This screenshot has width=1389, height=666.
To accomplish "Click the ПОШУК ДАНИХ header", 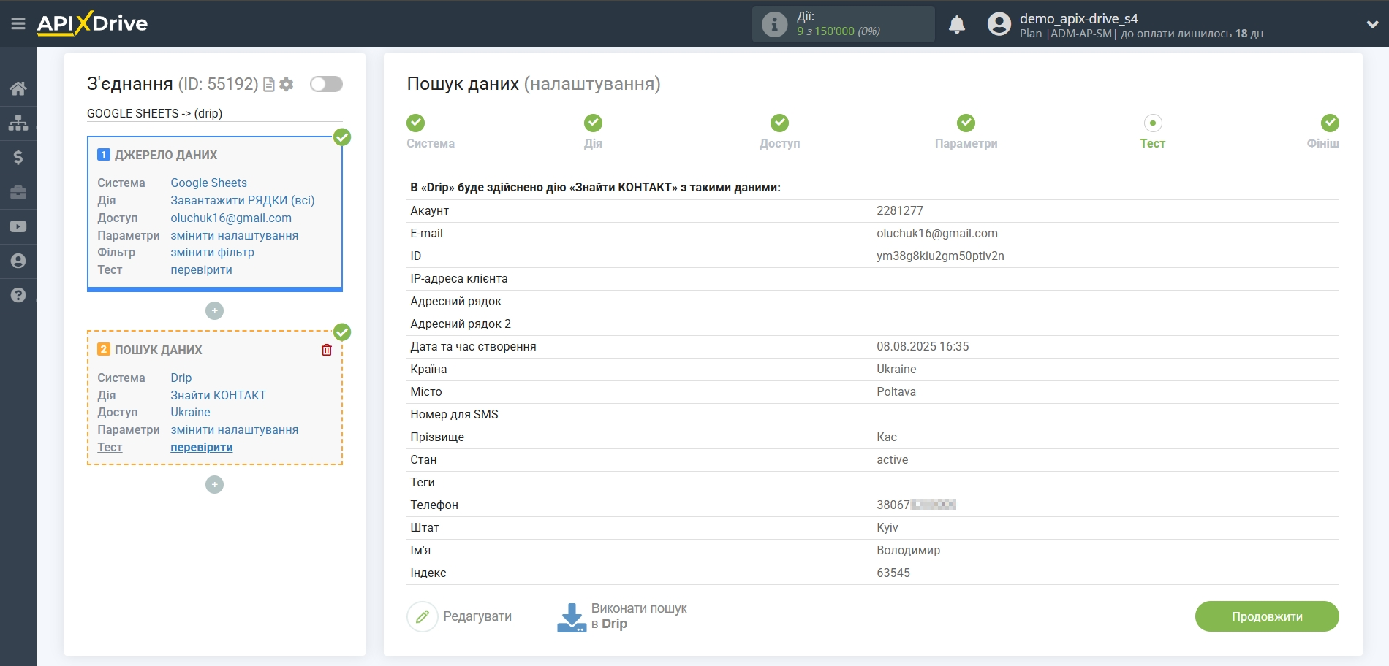I will [158, 350].
